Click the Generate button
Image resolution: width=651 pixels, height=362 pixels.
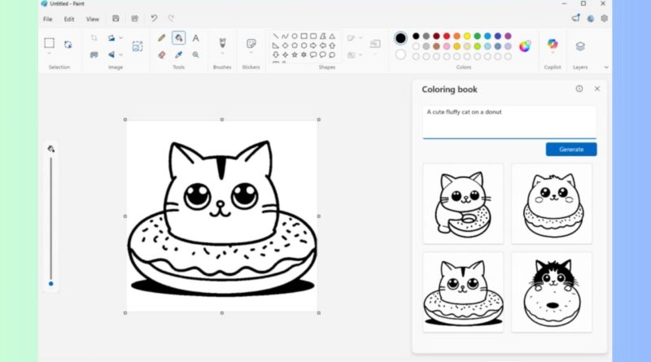pyautogui.click(x=570, y=150)
